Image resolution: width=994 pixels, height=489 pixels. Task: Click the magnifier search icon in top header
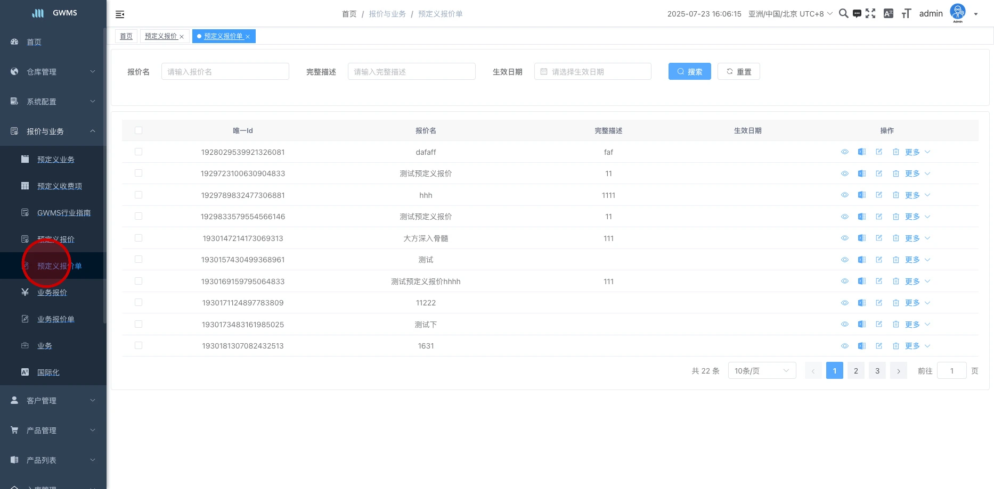click(x=843, y=14)
